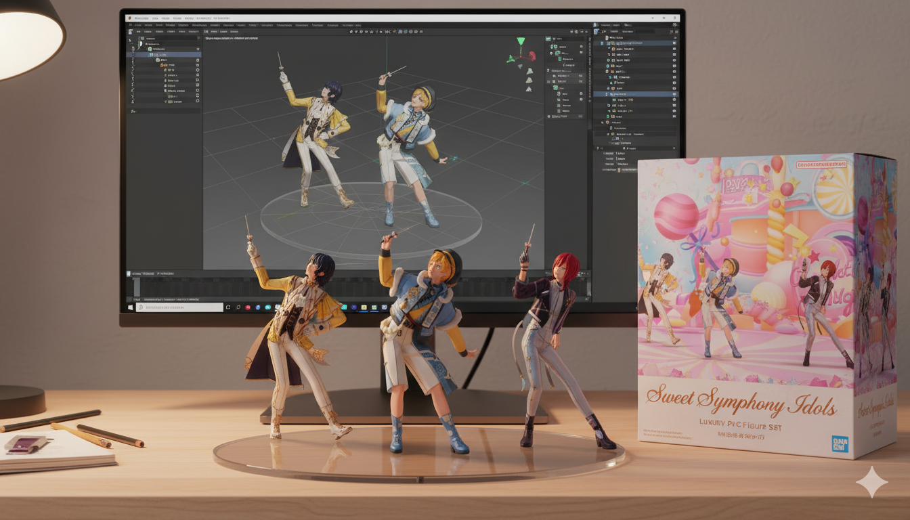Open the Windows Start menu
The width and height of the screenshot is (910, 520).
[x=130, y=307]
